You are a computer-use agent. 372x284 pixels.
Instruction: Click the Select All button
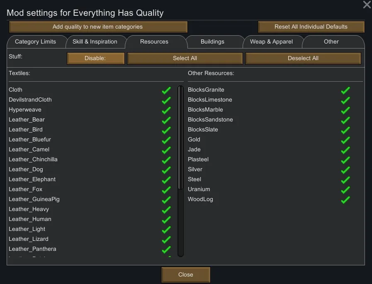pos(185,58)
